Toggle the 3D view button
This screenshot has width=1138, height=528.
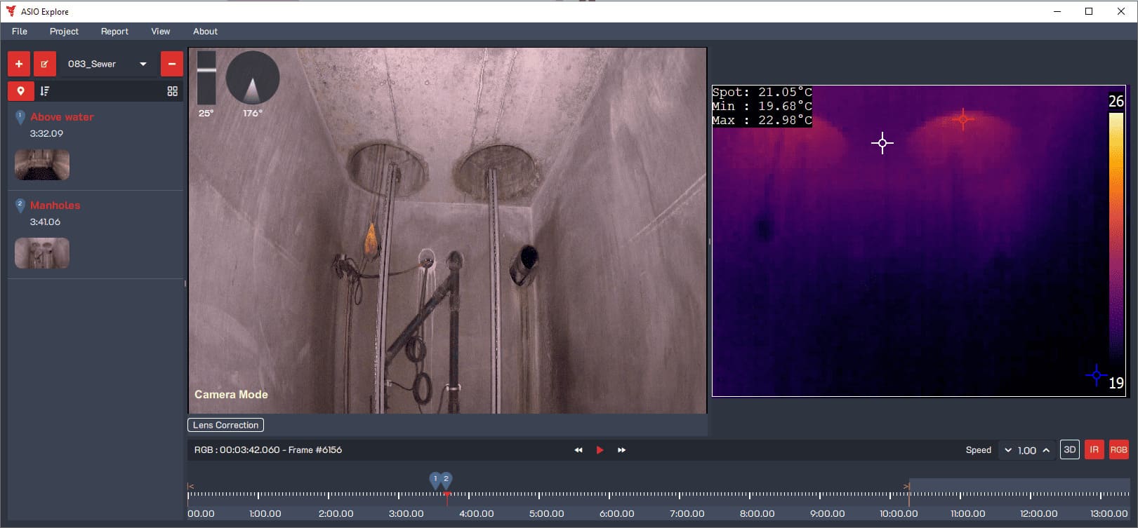1069,450
